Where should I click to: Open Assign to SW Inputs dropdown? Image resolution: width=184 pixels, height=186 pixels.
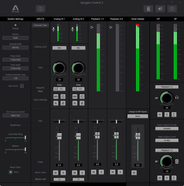(138, 116)
